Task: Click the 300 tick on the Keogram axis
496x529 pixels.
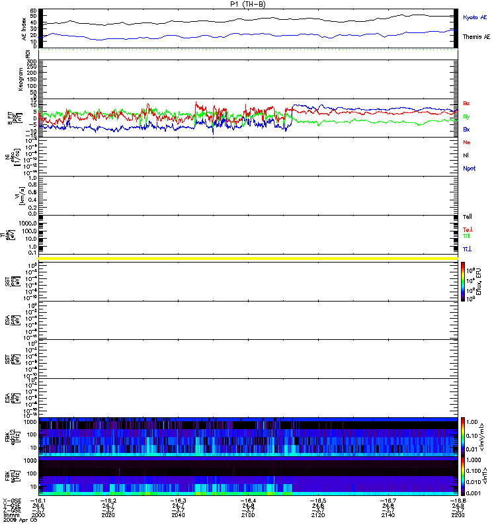Action: [32, 61]
